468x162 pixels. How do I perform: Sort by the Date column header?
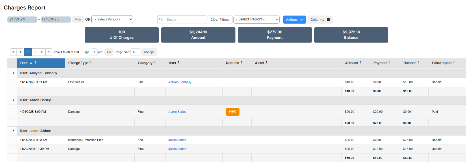24,63
